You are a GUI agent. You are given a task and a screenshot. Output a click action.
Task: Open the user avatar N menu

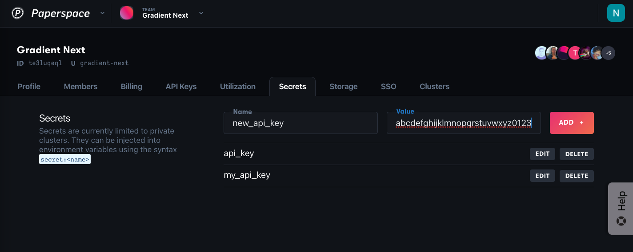(616, 13)
